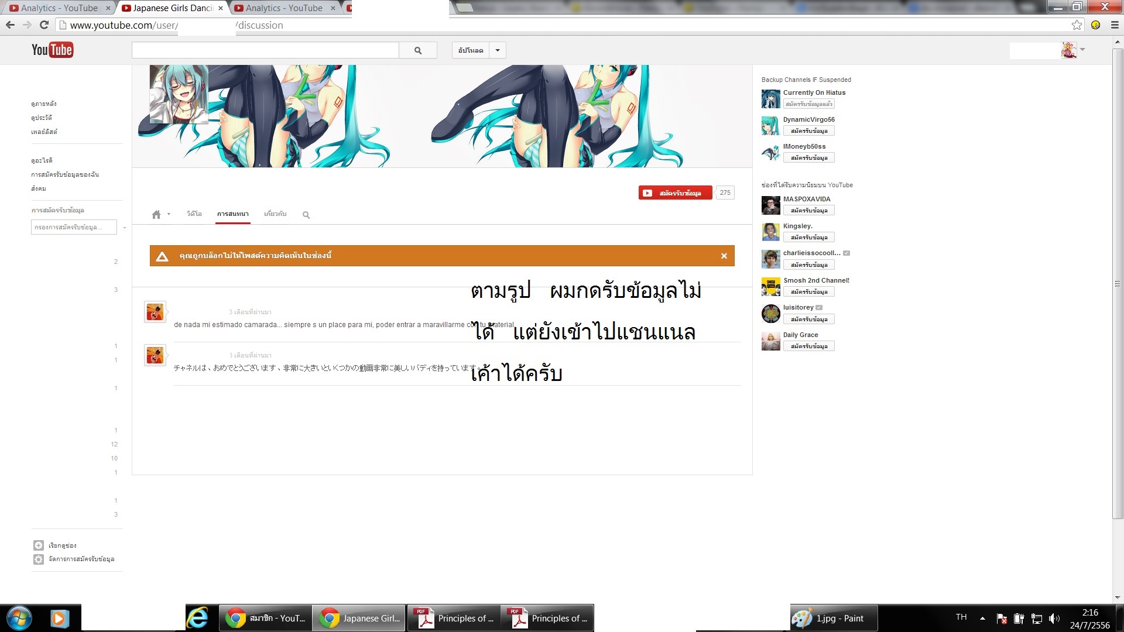Screen dimensions: 1124x632
Task: Click the volume speaker tray icon
Action: pyautogui.click(x=1054, y=619)
